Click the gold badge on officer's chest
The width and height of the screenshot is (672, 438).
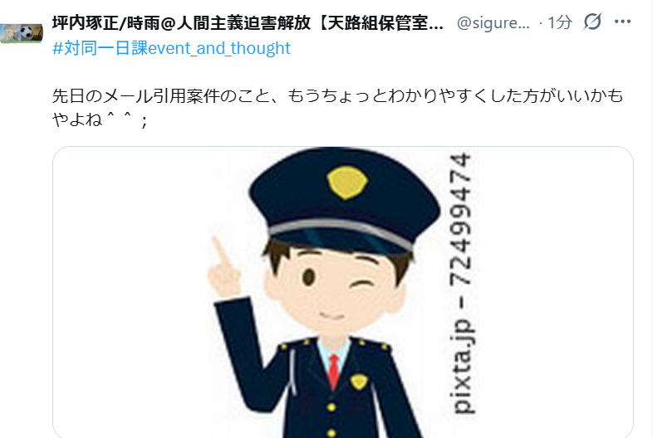click(359, 381)
